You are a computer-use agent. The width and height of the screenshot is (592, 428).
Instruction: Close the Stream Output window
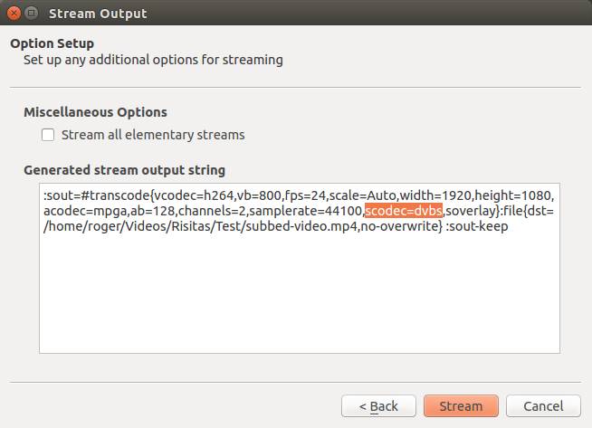(x=13, y=14)
